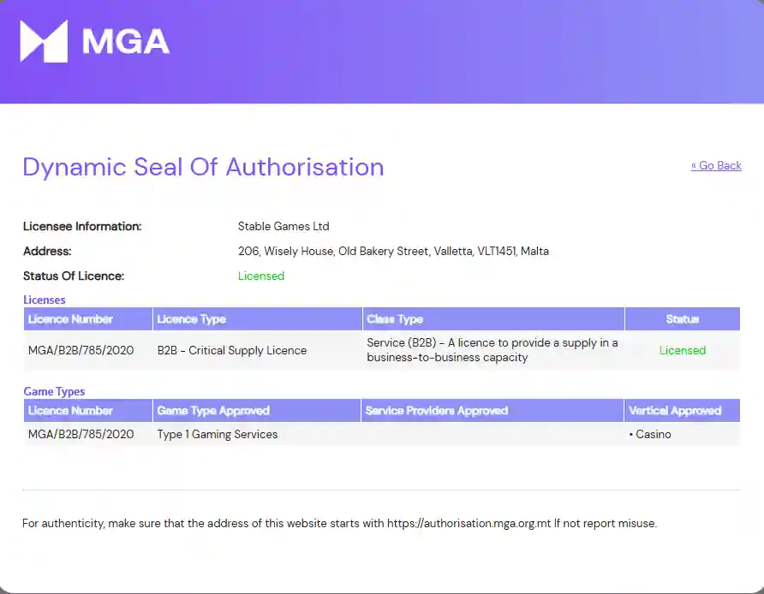Select the Wisely House Valletta address text
Image resolution: width=764 pixels, height=594 pixels.
click(x=393, y=252)
